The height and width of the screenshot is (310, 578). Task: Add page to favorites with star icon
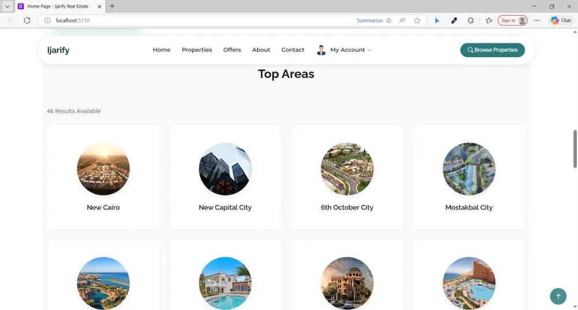click(417, 21)
